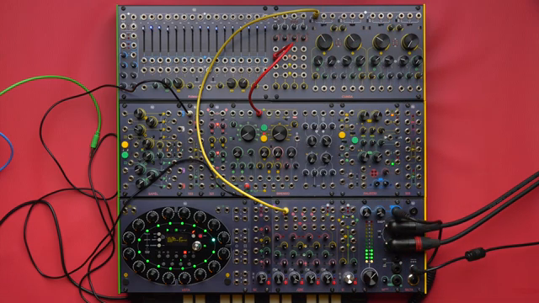Tap the green play triangle on USTA
The image size is (539, 303).
(168, 230)
